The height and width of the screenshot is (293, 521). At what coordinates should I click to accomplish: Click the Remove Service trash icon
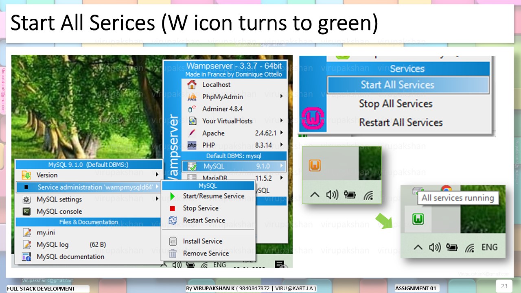pos(173,254)
